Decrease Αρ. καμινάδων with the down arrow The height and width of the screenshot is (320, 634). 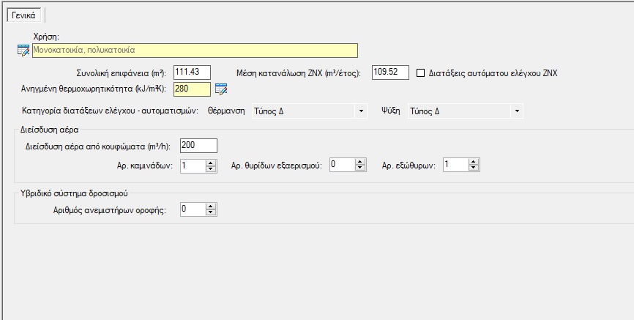point(212,168)
